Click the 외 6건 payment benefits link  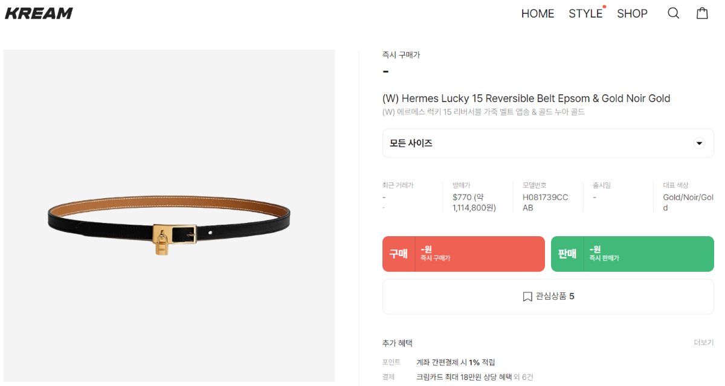pyautogui.click(x=523, y=377)
